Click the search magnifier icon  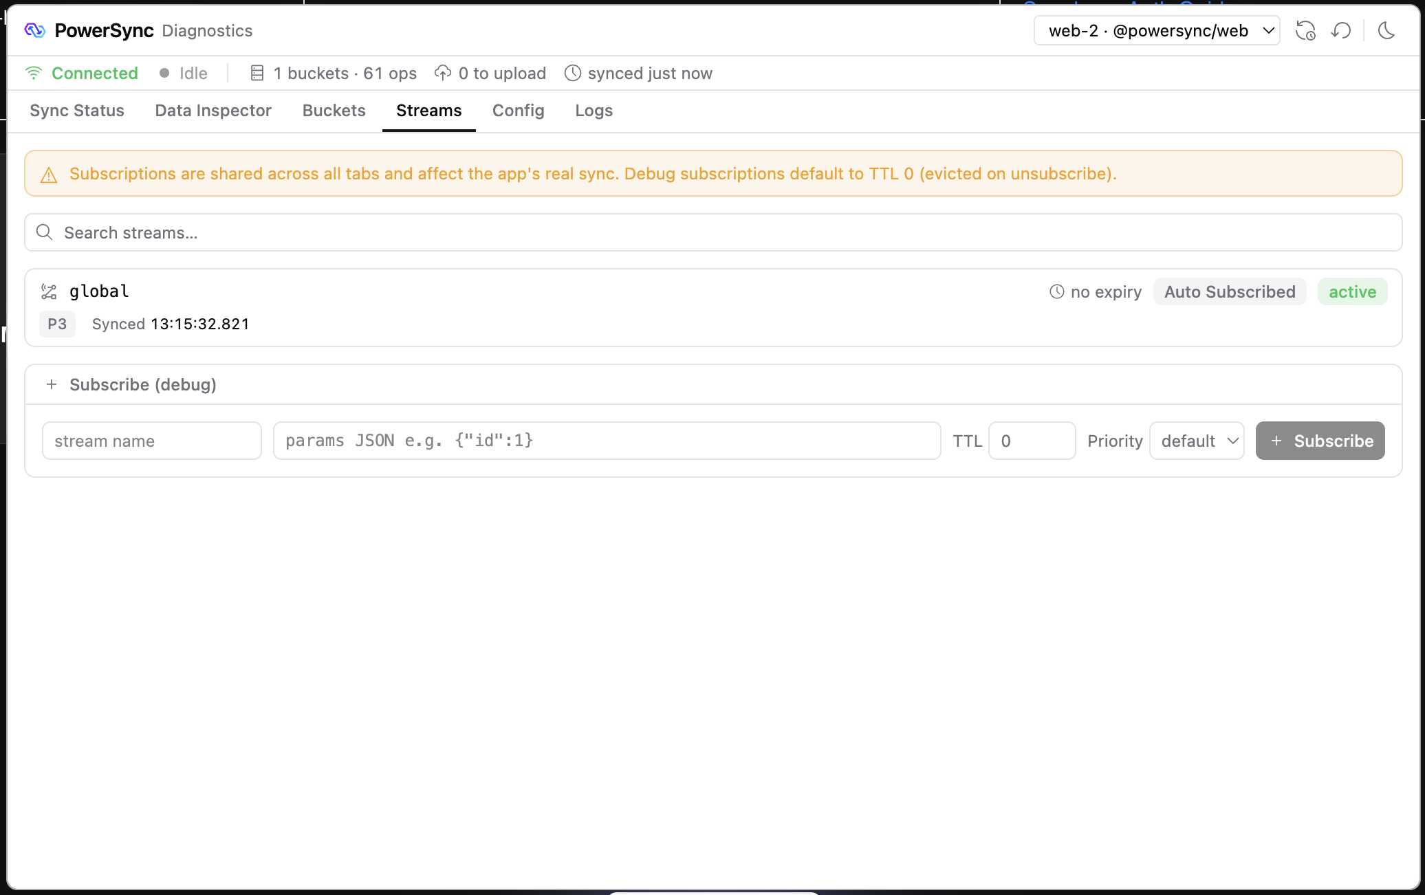pyautogui.click(x=45, y=232)
